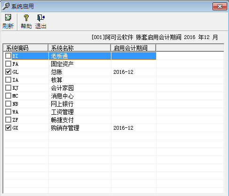This screenshot has height=196, width=229.
Task: Click the FA code text
Action: click(x=16, y=64)
